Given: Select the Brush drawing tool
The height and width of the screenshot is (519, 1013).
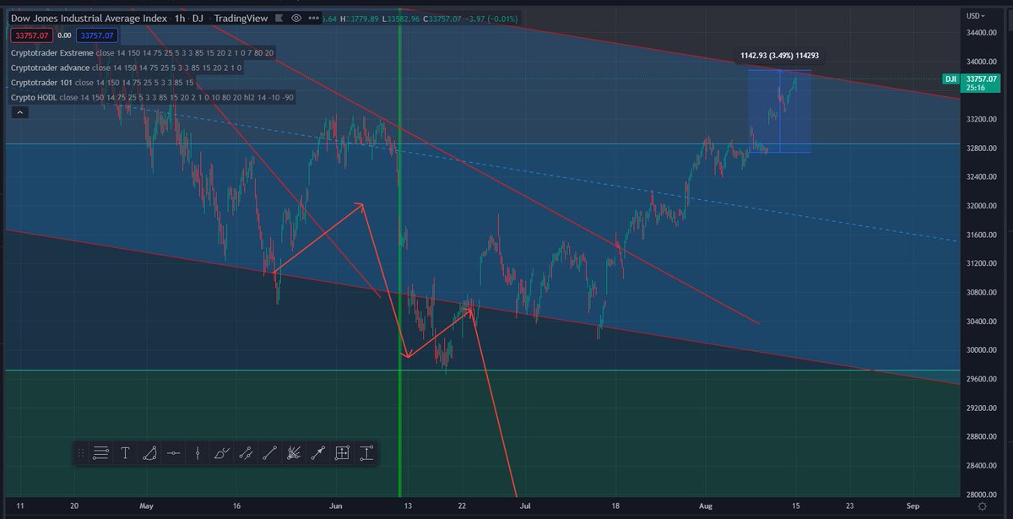Looking at the screenshot, I should coord(221,453).
